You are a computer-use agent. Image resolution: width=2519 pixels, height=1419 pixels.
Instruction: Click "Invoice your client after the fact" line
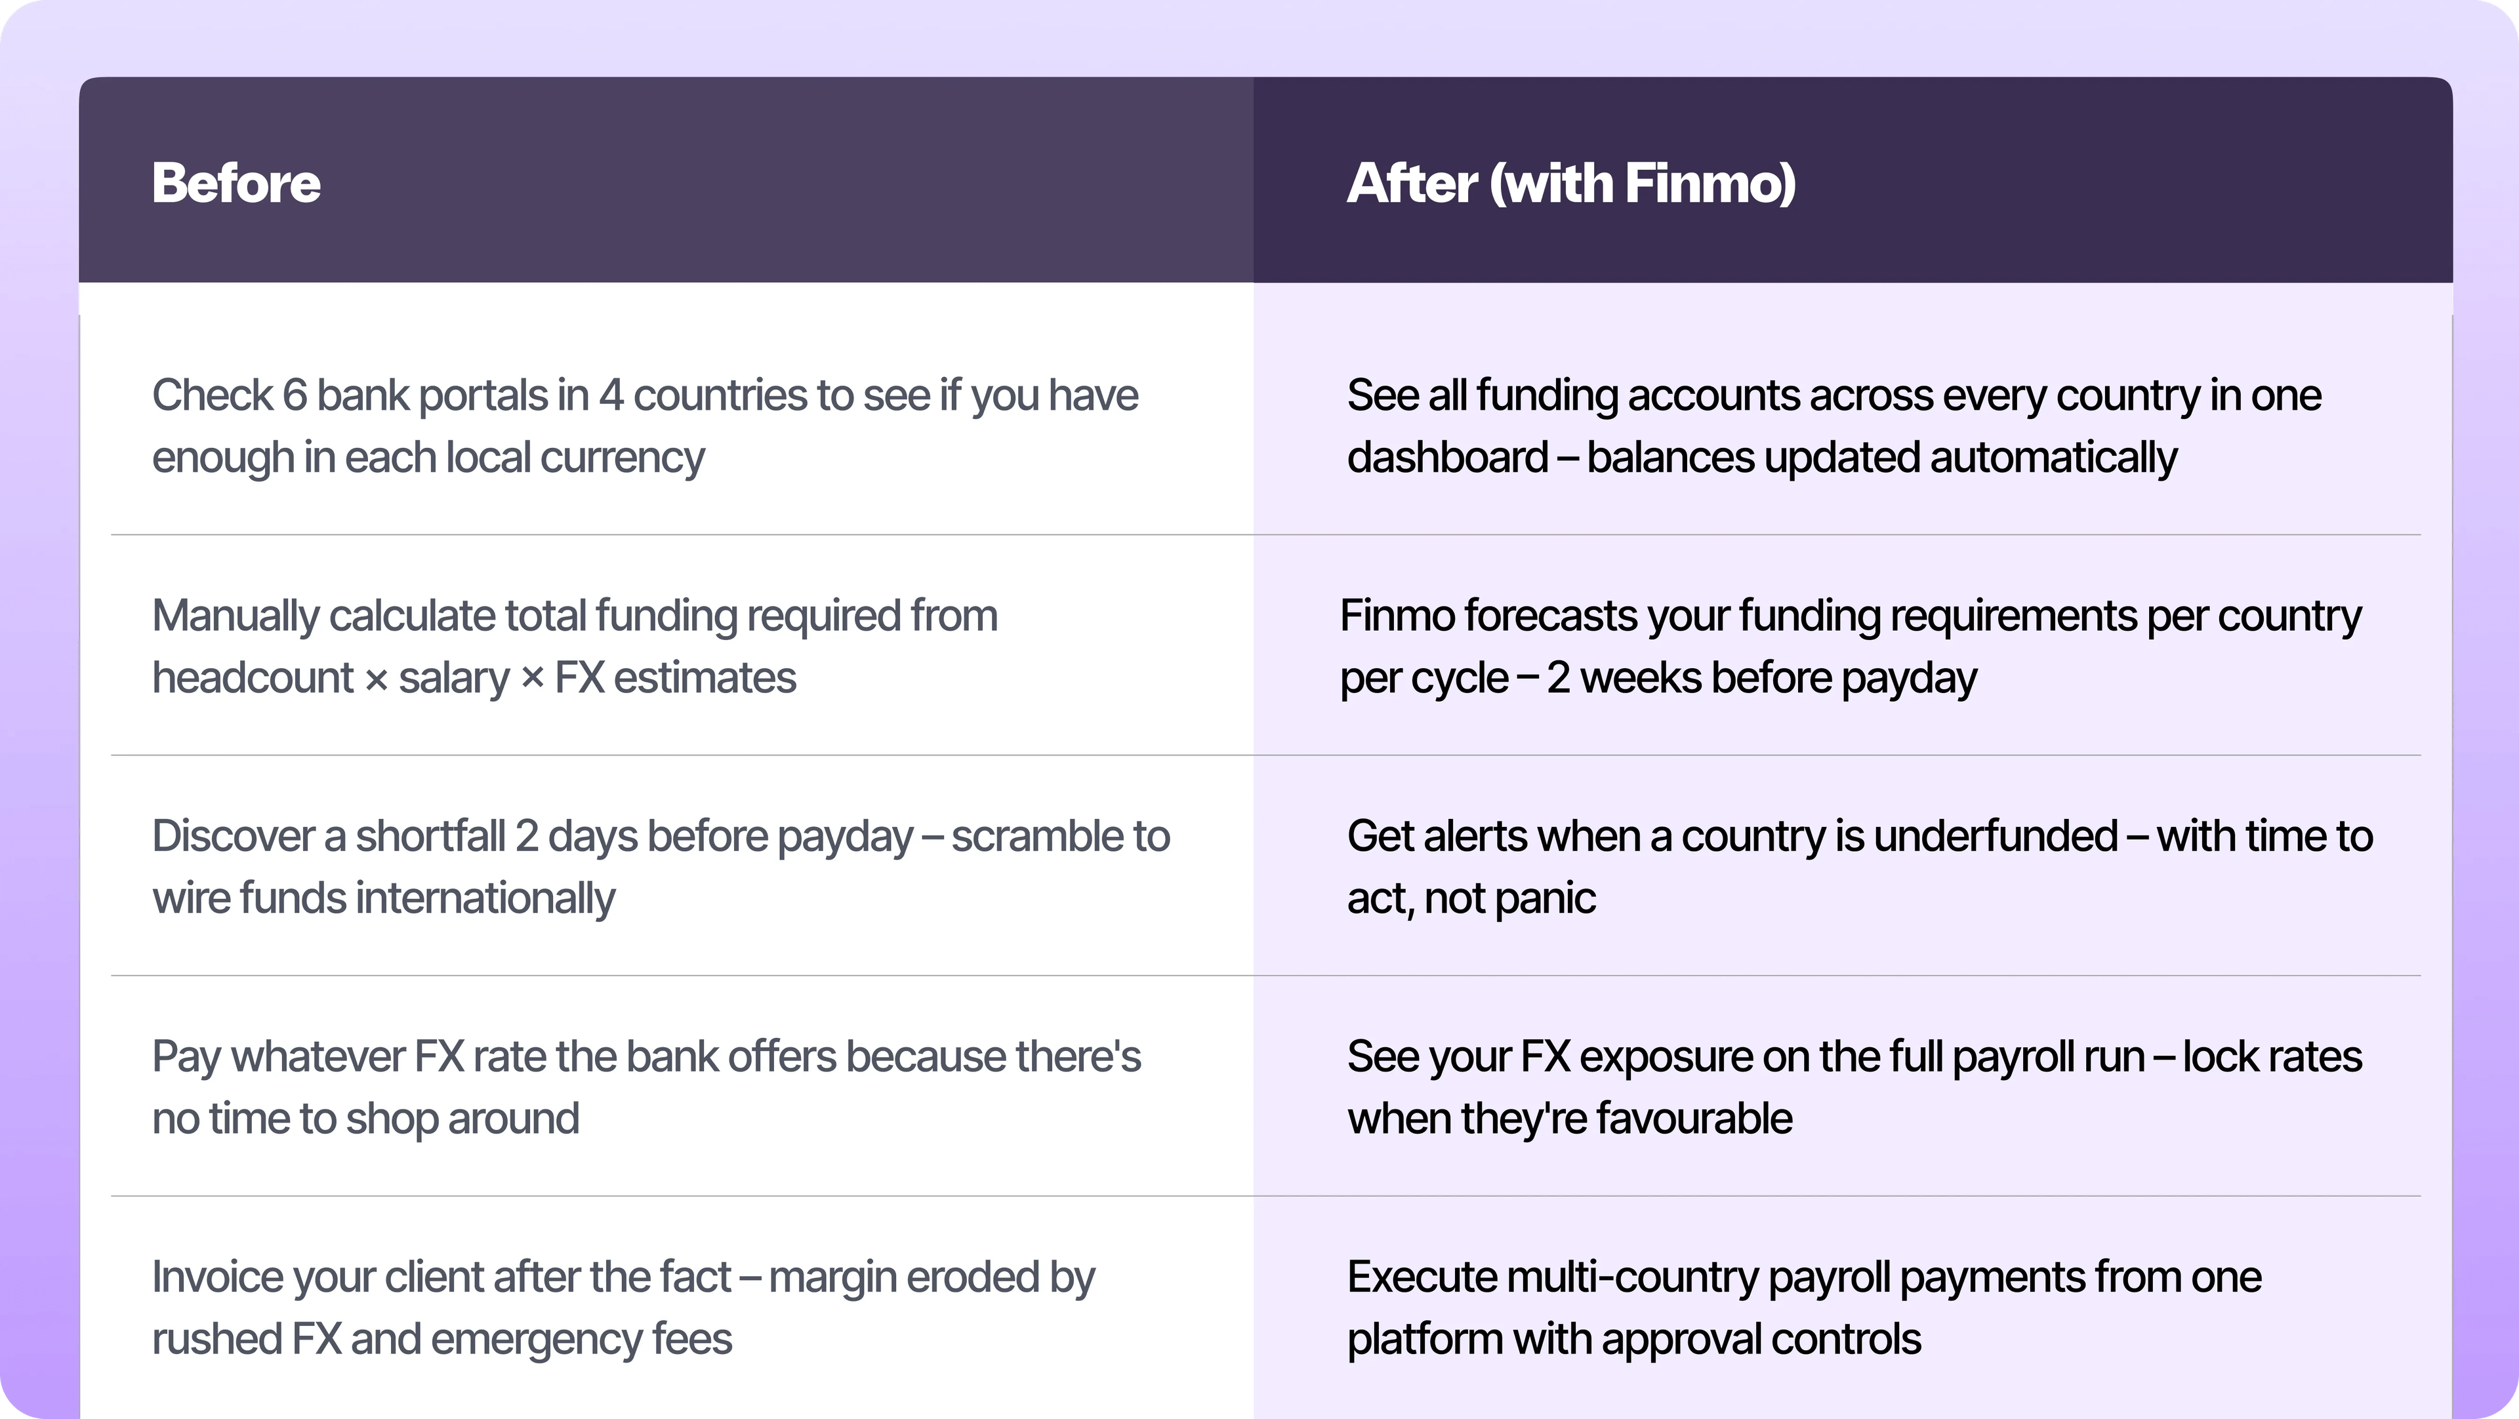623,1277
